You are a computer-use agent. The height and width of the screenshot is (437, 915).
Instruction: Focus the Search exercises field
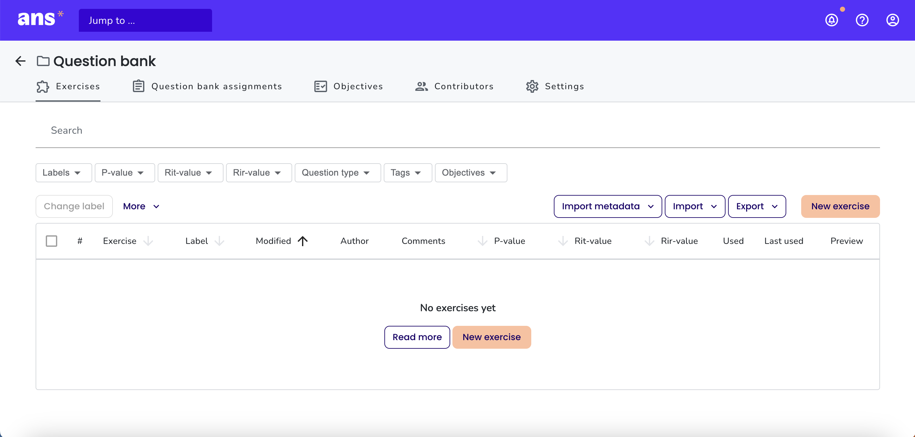457,131
